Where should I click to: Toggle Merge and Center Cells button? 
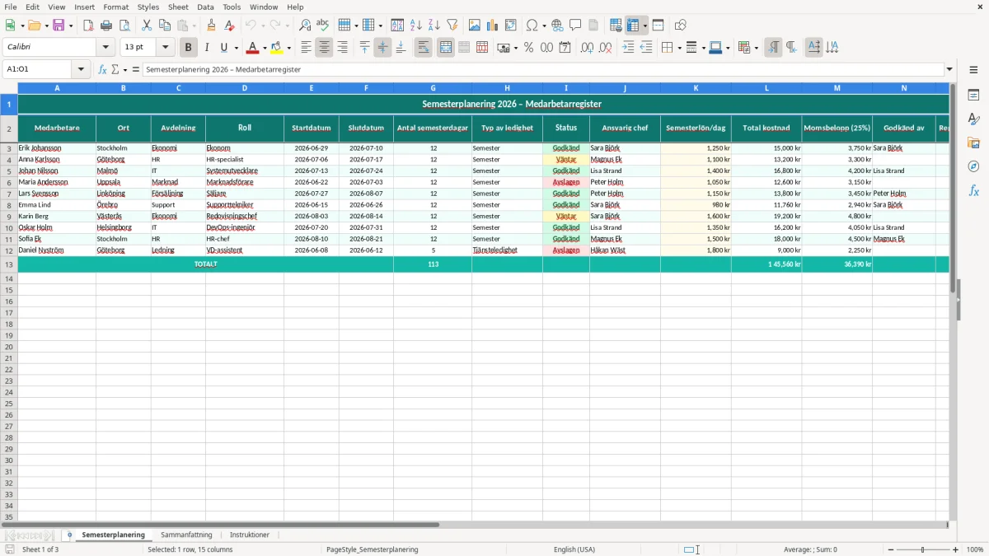pyautogui.click(x=445, y=48)
